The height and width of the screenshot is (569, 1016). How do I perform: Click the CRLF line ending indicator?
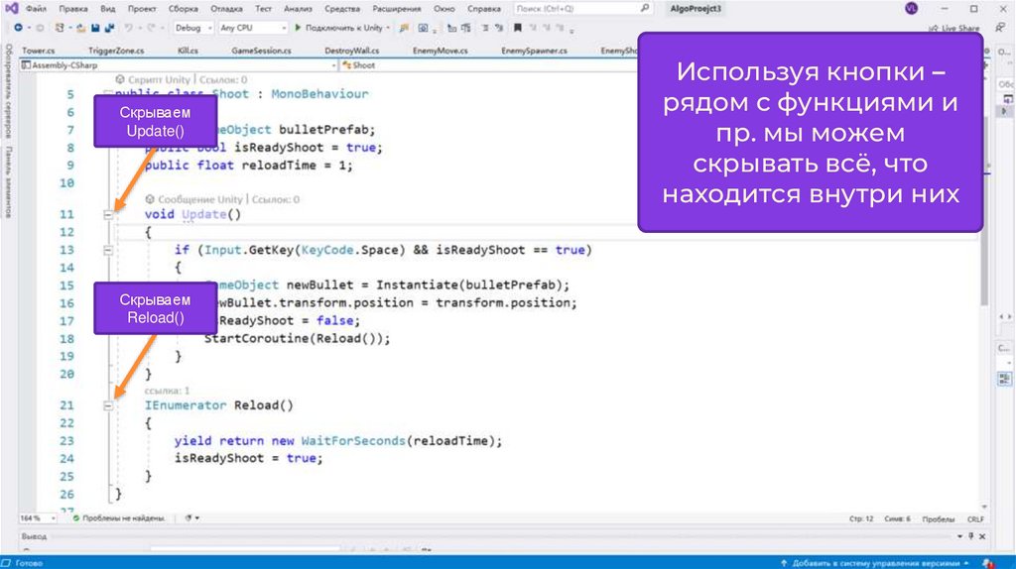[975, 519]
